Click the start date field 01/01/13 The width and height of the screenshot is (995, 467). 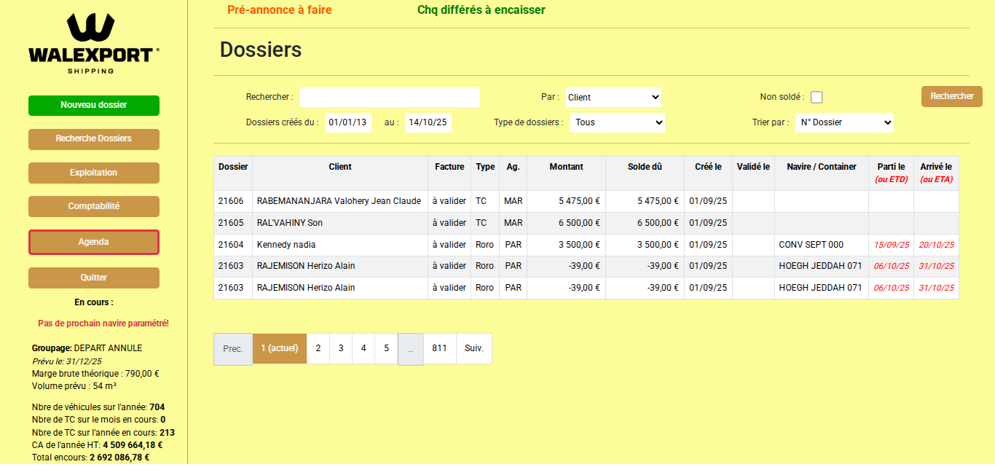[x=348, y=122]
